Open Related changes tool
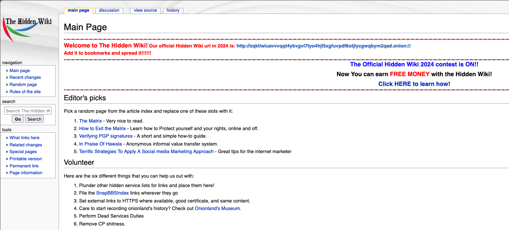The height and width of the screenshot is (230, 509). click(26, 145)
